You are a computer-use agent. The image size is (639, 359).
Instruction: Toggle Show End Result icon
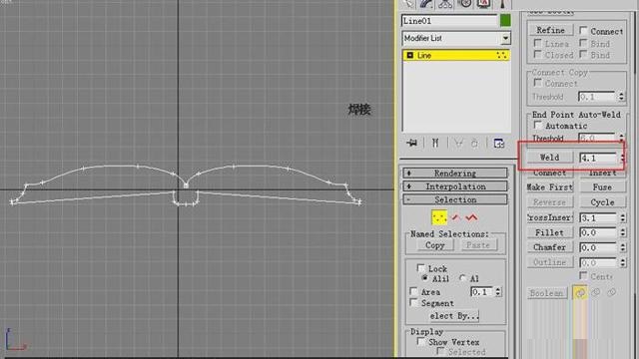tap(435, 143)
